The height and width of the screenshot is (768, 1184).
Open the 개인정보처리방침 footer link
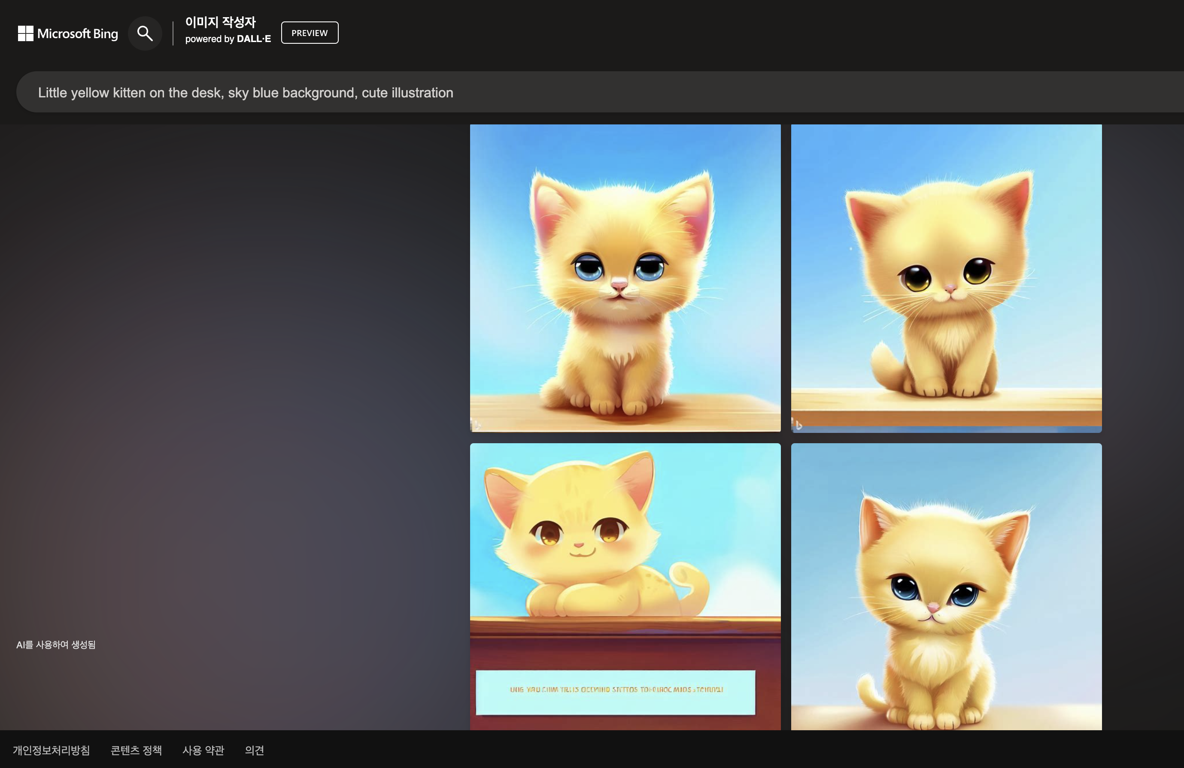(x=51, y=750)
